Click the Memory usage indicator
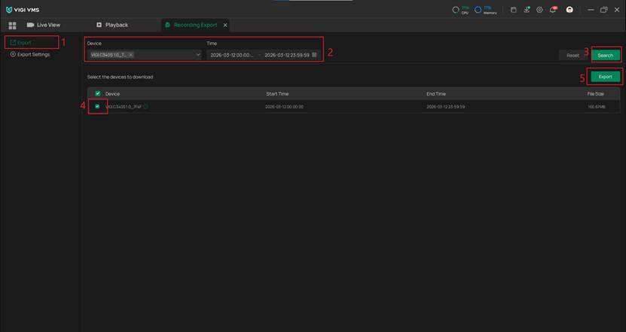The width and height of the screenshot is (626, 332). coord(485,10)
